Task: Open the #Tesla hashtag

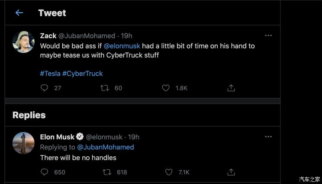Action: (50, 73)
